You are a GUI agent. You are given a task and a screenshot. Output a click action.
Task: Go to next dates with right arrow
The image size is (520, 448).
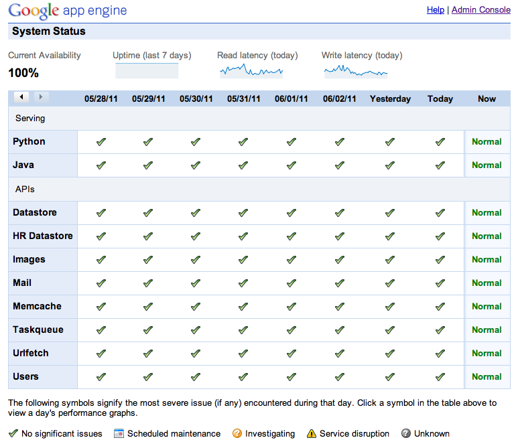point(41,97)
